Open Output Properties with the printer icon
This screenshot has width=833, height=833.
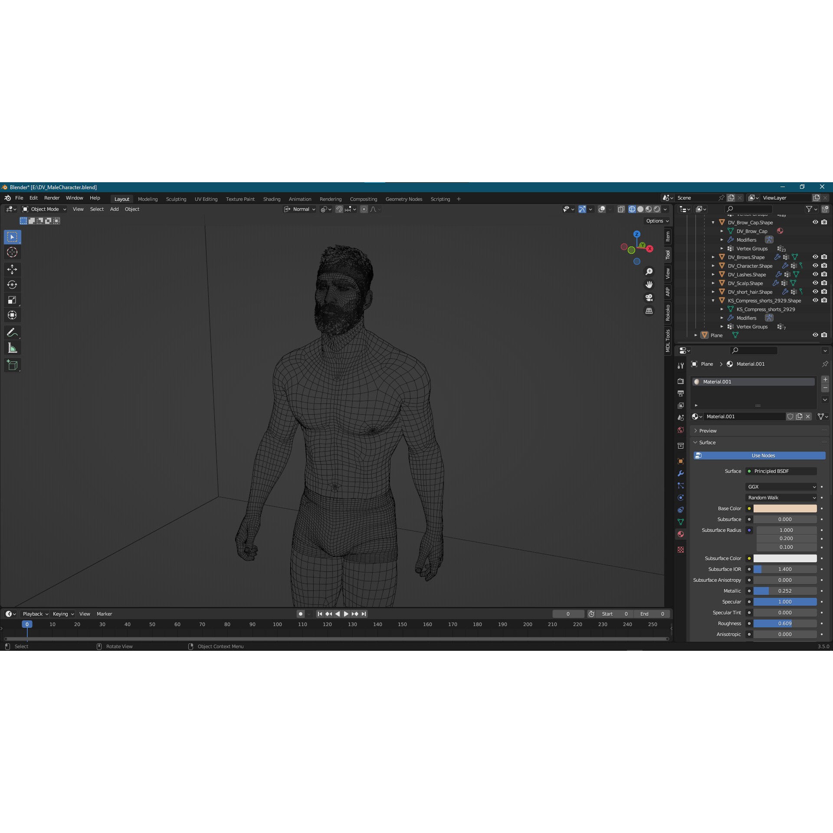pos(680,394)
